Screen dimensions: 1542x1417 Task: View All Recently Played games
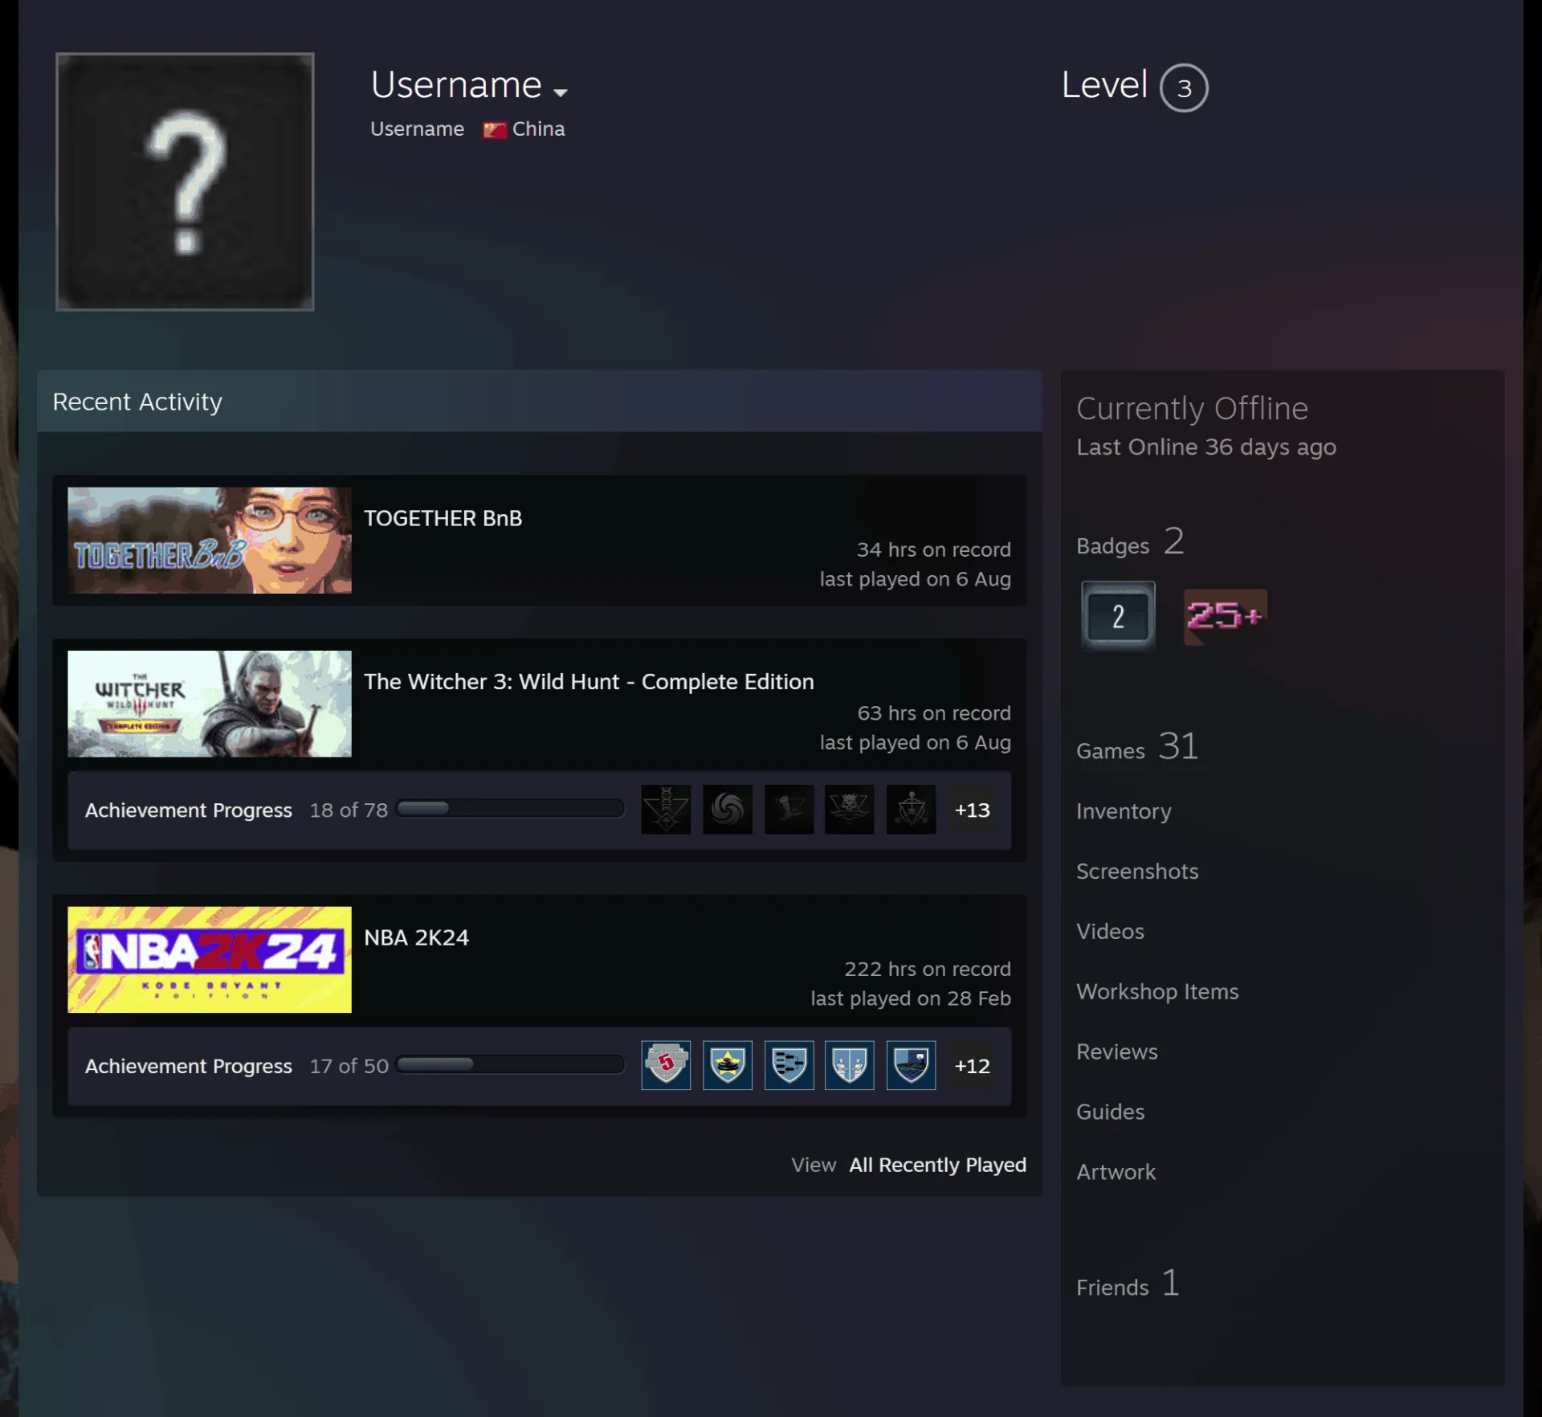(938, 1165)
